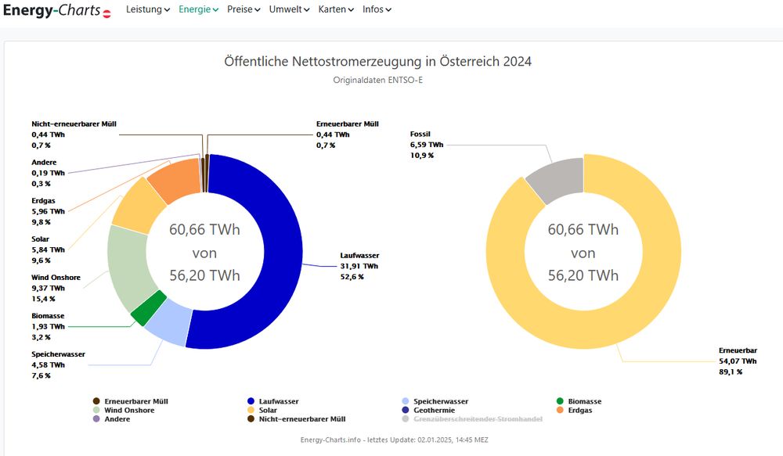Click the Speicherwasser 4,58 TWh data label

pos(58,364)
